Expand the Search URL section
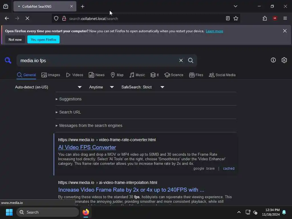 pyautogui.click(x=68, y=112)
